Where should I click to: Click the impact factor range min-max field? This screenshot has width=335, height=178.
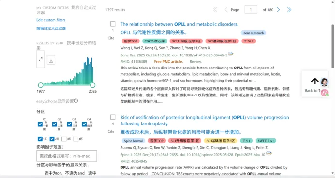click(x=67, y=156)
